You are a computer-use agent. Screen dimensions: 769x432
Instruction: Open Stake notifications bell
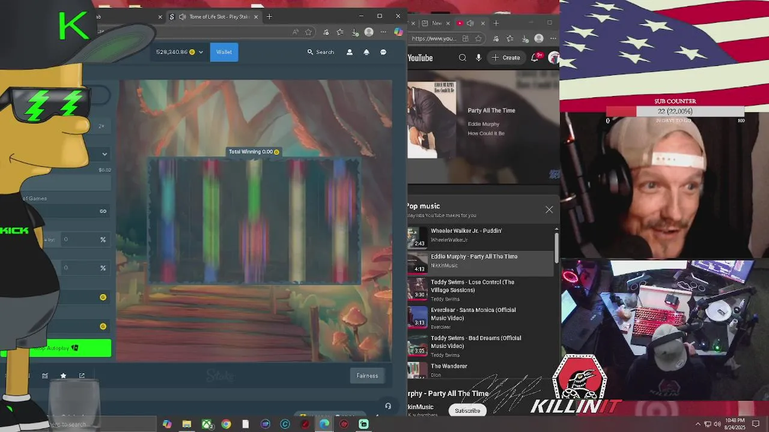[366, 52]
